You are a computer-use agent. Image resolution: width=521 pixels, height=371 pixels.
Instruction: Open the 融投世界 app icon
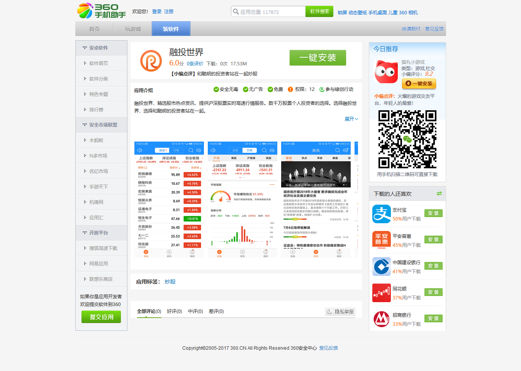[151, 61]
